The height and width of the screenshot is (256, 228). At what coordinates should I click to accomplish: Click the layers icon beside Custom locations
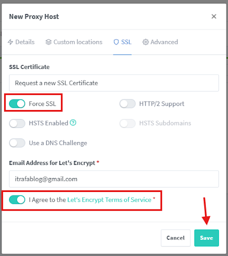pyautogui.click(x=48, y=42)
